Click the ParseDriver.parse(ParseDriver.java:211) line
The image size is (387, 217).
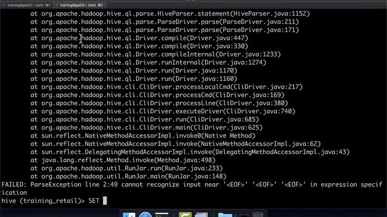pos(164,22)
